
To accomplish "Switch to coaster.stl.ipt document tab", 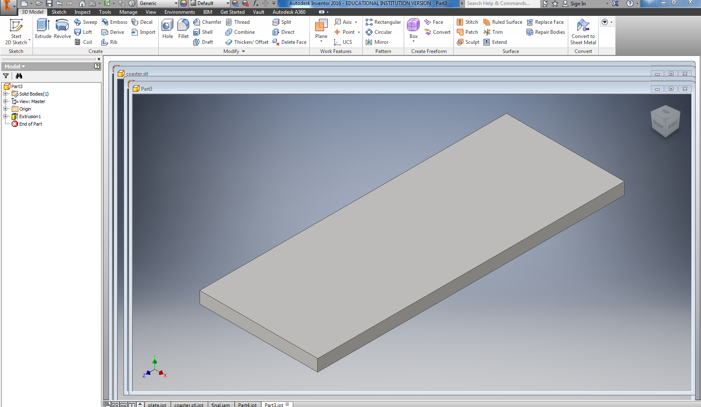I will pos(189,404).
